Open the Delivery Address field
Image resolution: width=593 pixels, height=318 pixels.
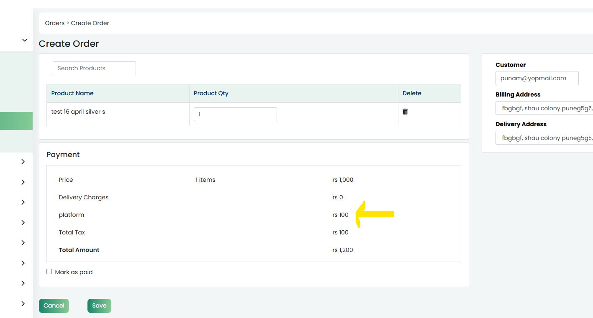coord(544,137)
